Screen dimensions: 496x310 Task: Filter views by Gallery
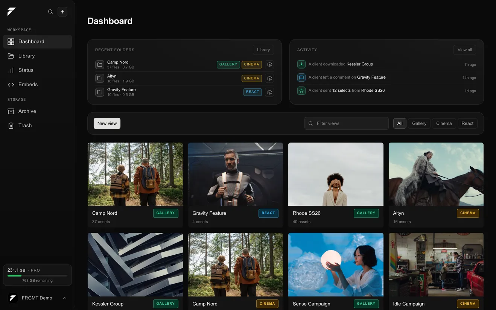(419, 123)
